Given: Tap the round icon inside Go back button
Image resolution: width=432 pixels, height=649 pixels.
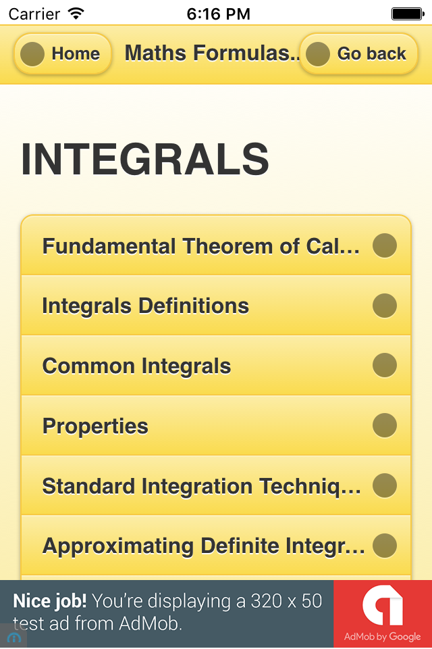Looking at the screenshot, I should 318,54.
